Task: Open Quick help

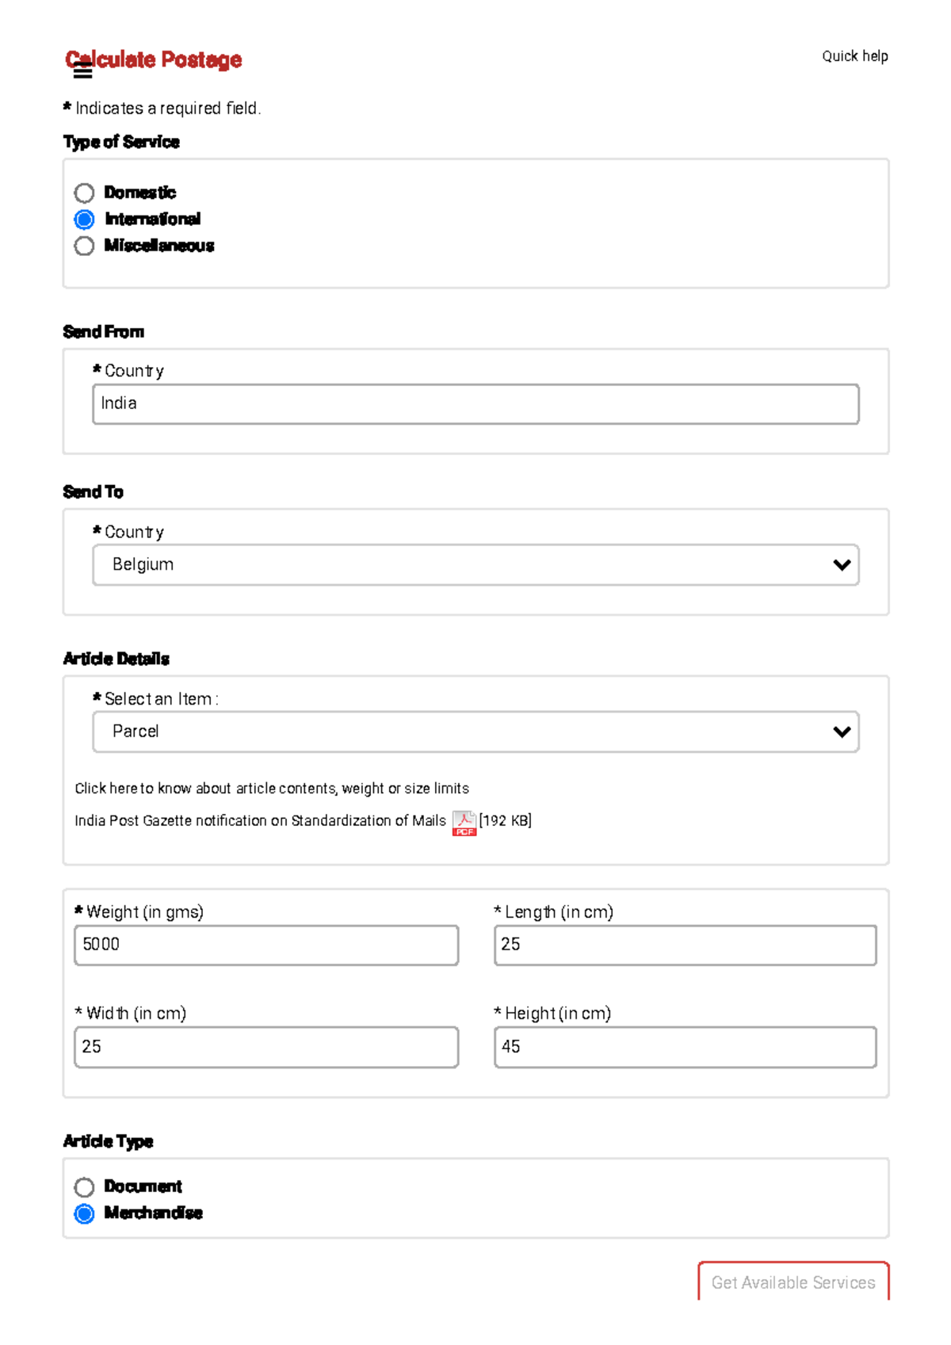Action: (x=856, y=56)
